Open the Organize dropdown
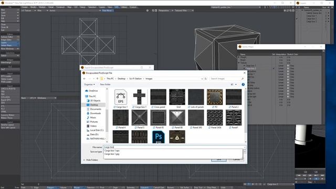This screenshot has height=189, width=336. (89, 85)
